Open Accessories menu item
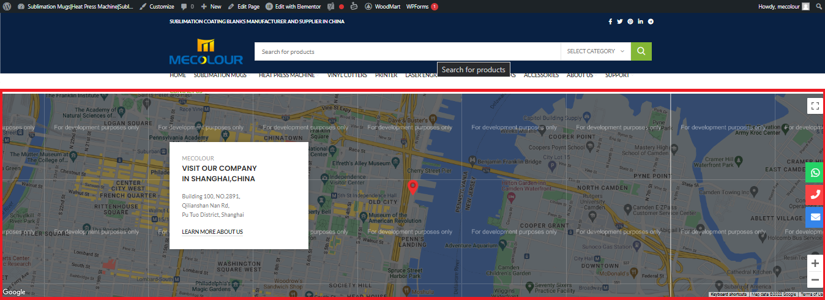This screenshot has width=825, height=300. [x=541, y=75]
